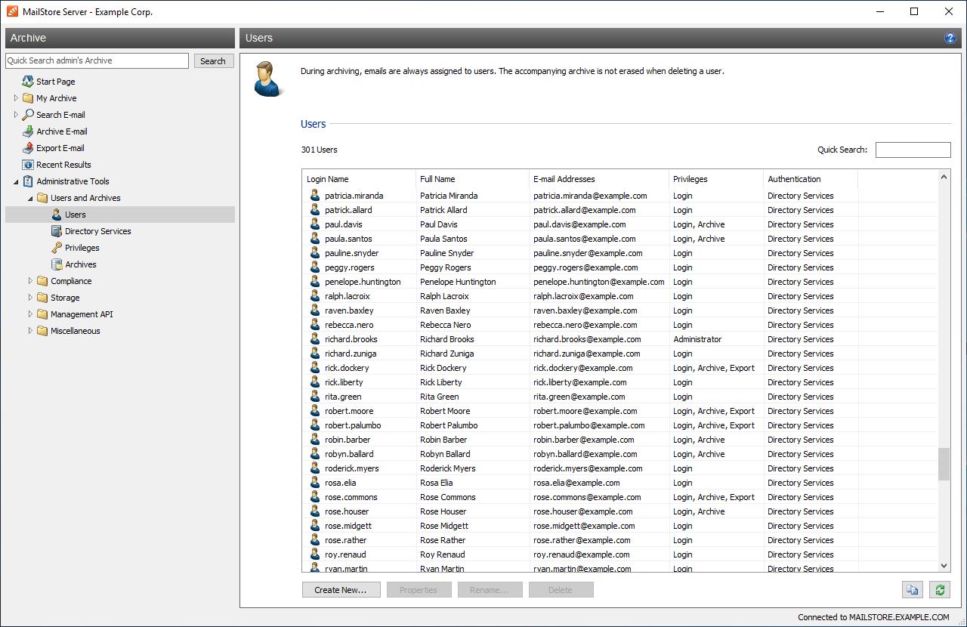The width and height of the screenshot is (967, 627).
Task: Click the copy list icon button
Action: (912, 590)
